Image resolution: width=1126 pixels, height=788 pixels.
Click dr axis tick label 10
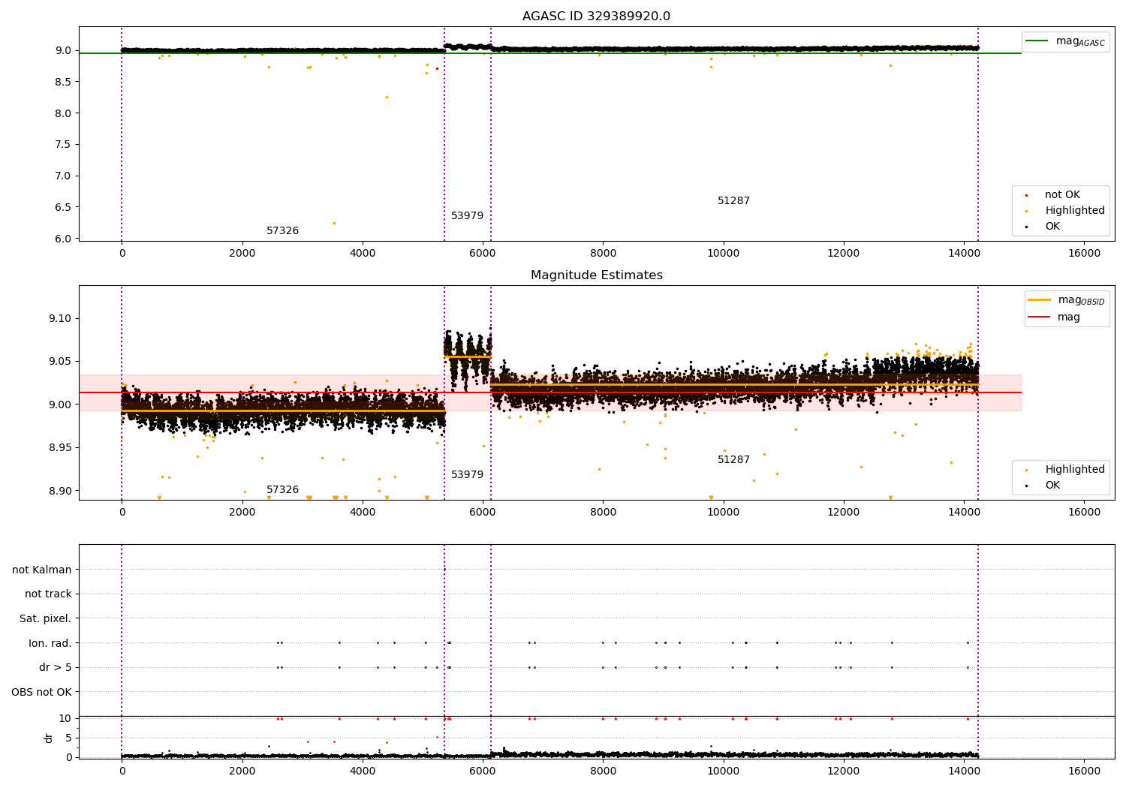[x=65, y=719]
